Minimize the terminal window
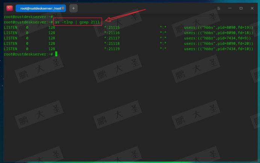Image resolution: width=260 pixels, height=163 pixels. tap(230, 8)
